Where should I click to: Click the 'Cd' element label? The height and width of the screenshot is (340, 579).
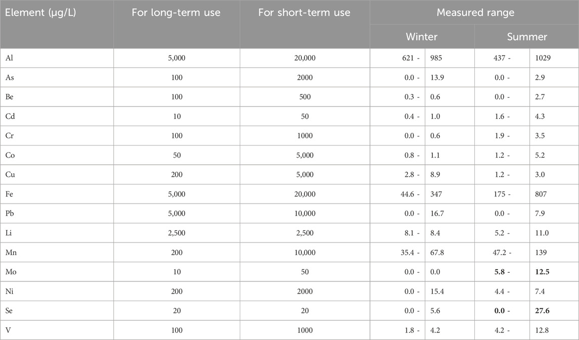pyautogui.click(x=10, y=116)
